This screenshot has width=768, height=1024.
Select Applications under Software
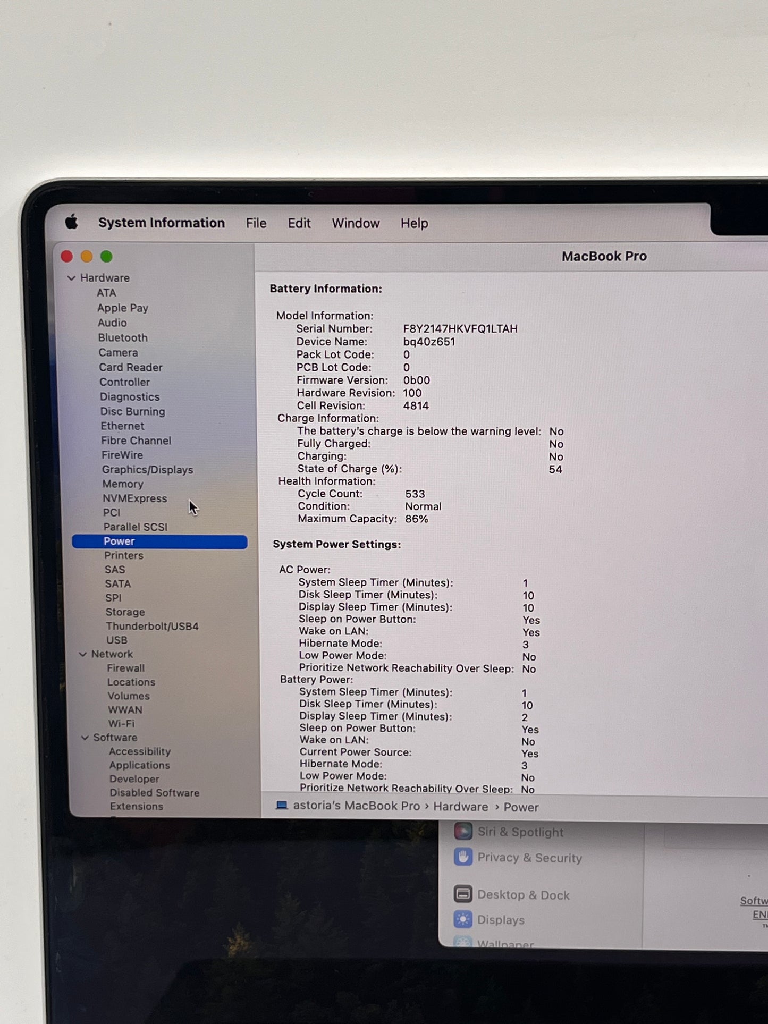click(140, 765)
